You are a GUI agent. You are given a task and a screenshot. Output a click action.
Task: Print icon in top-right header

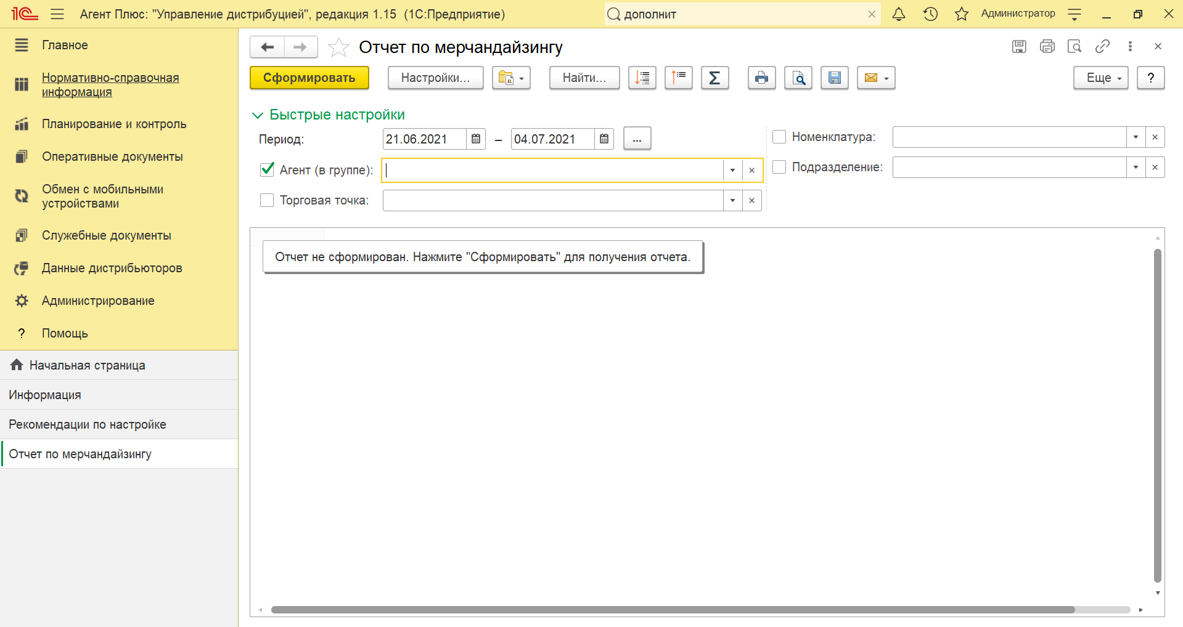pyautogui.click(x=1047, y=46)
